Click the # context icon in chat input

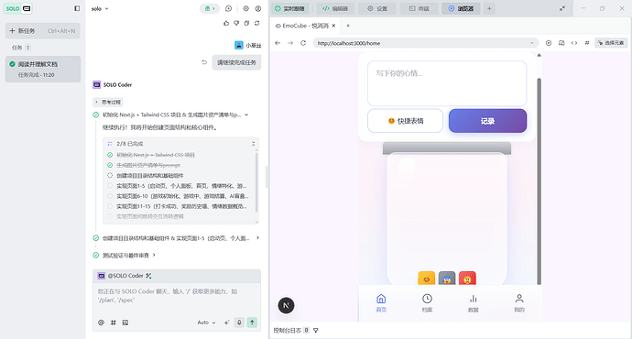point(114,323)
